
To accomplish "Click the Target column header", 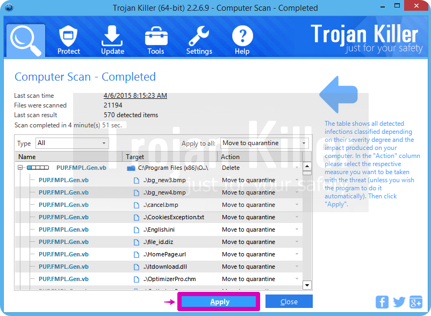I will click(x=169, y=157).
